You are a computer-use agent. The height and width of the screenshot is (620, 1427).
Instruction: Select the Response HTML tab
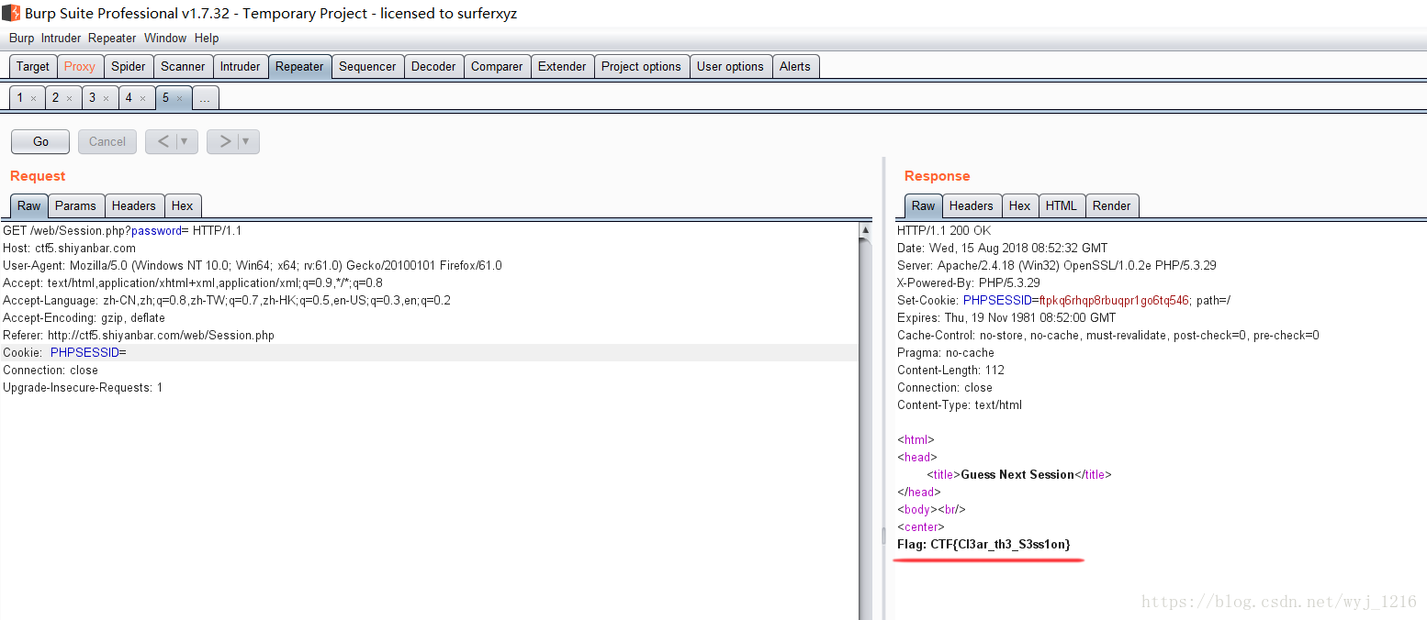tap(1061, 205)
